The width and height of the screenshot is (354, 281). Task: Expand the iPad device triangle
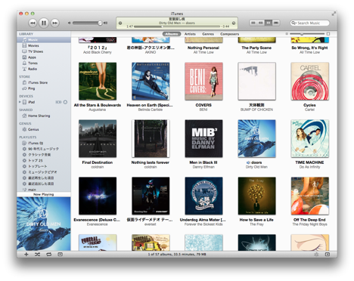point(20,102)
